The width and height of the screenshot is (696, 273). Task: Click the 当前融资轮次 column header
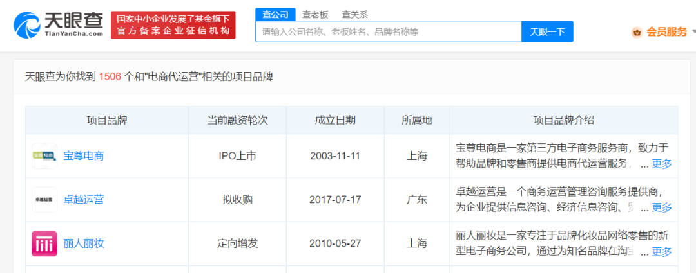(237, 120)
